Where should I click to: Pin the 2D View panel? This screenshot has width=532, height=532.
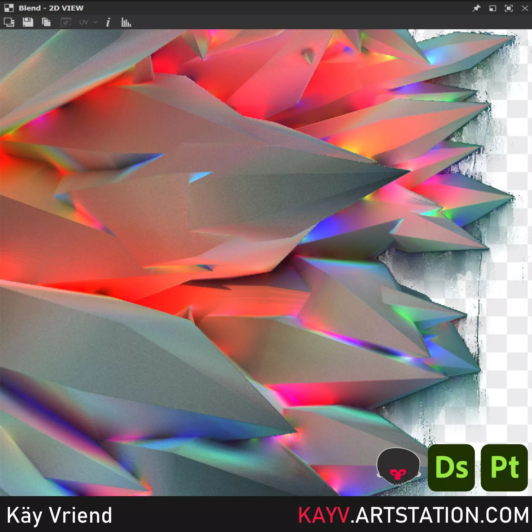[476, 8]
